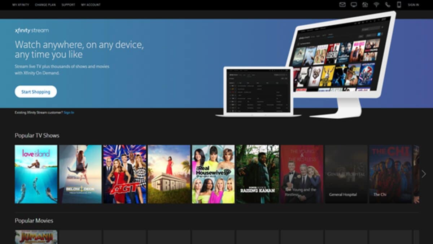Click Sign In in the top bar
Screen dimensions: 433x244
413,5
